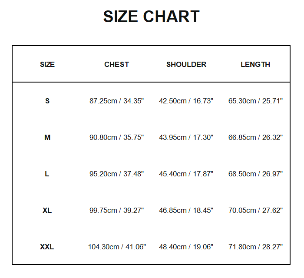Select shoulder value 45.40cm / 17.87"

pos(186,174)
